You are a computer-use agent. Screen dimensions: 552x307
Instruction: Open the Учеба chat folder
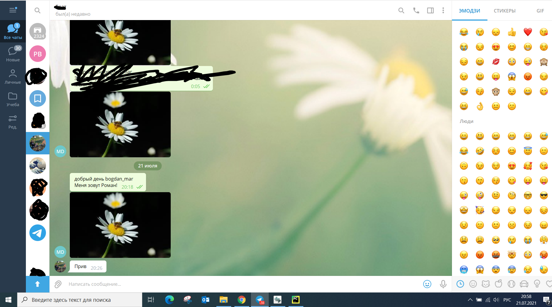[x=13, y=99]
